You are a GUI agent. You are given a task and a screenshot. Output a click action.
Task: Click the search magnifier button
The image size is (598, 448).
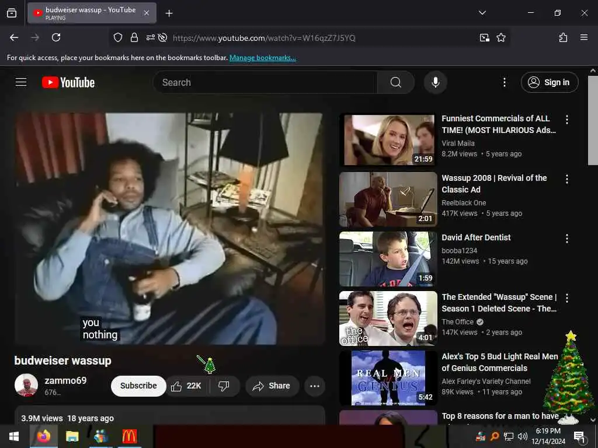click(x=395, y=82)
